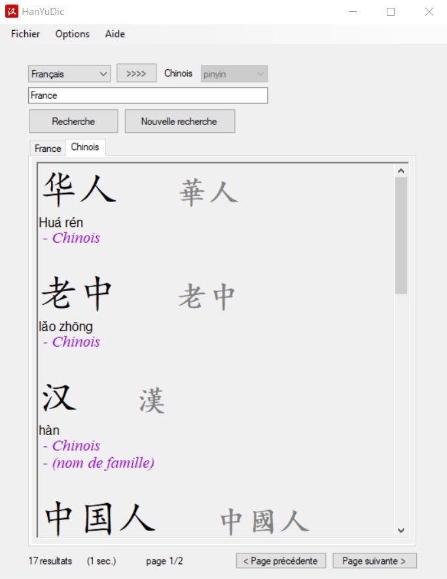Click the traditional 漢 character
447x579 pixels.
click(152, 400)
